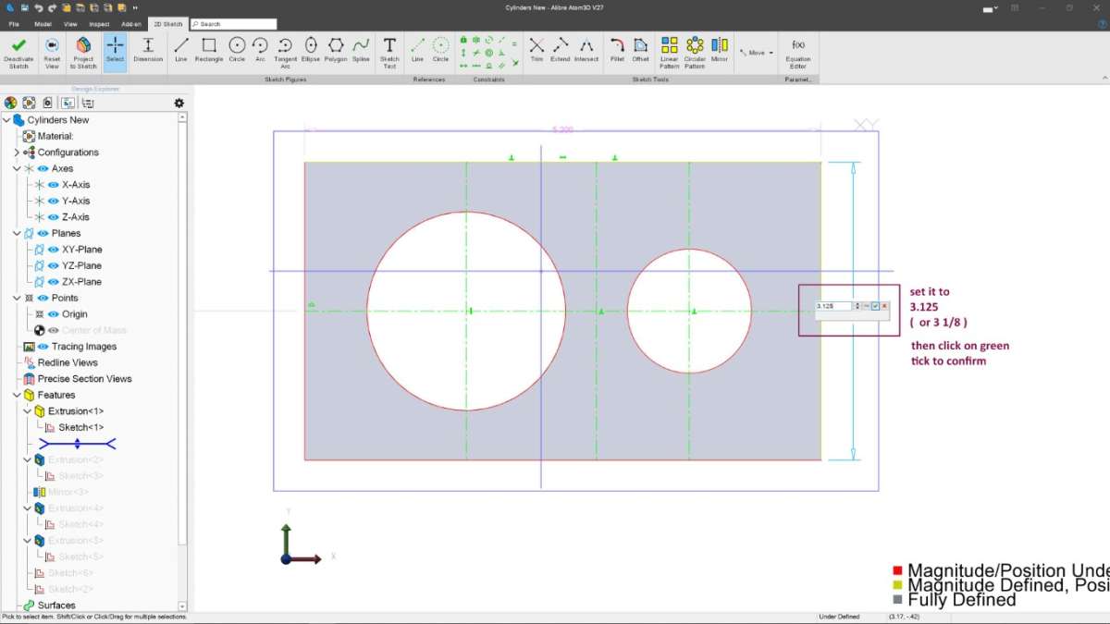Hide the Y-Axis via eye icon
The image size is (1110, 624).
[x=53, y=201]
